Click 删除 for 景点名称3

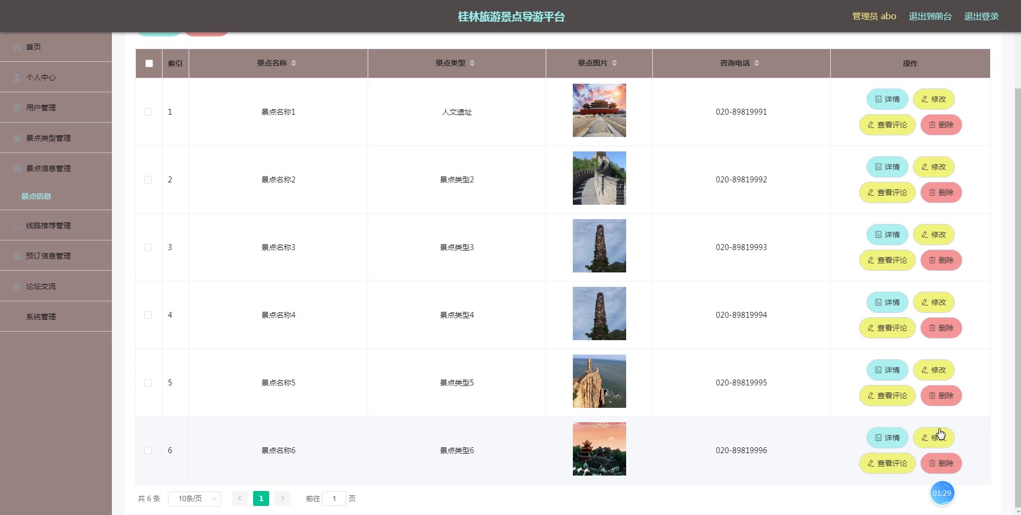click(x=941, y=260)
